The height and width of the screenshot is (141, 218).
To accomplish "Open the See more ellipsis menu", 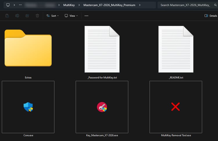I will coord(86,16).
